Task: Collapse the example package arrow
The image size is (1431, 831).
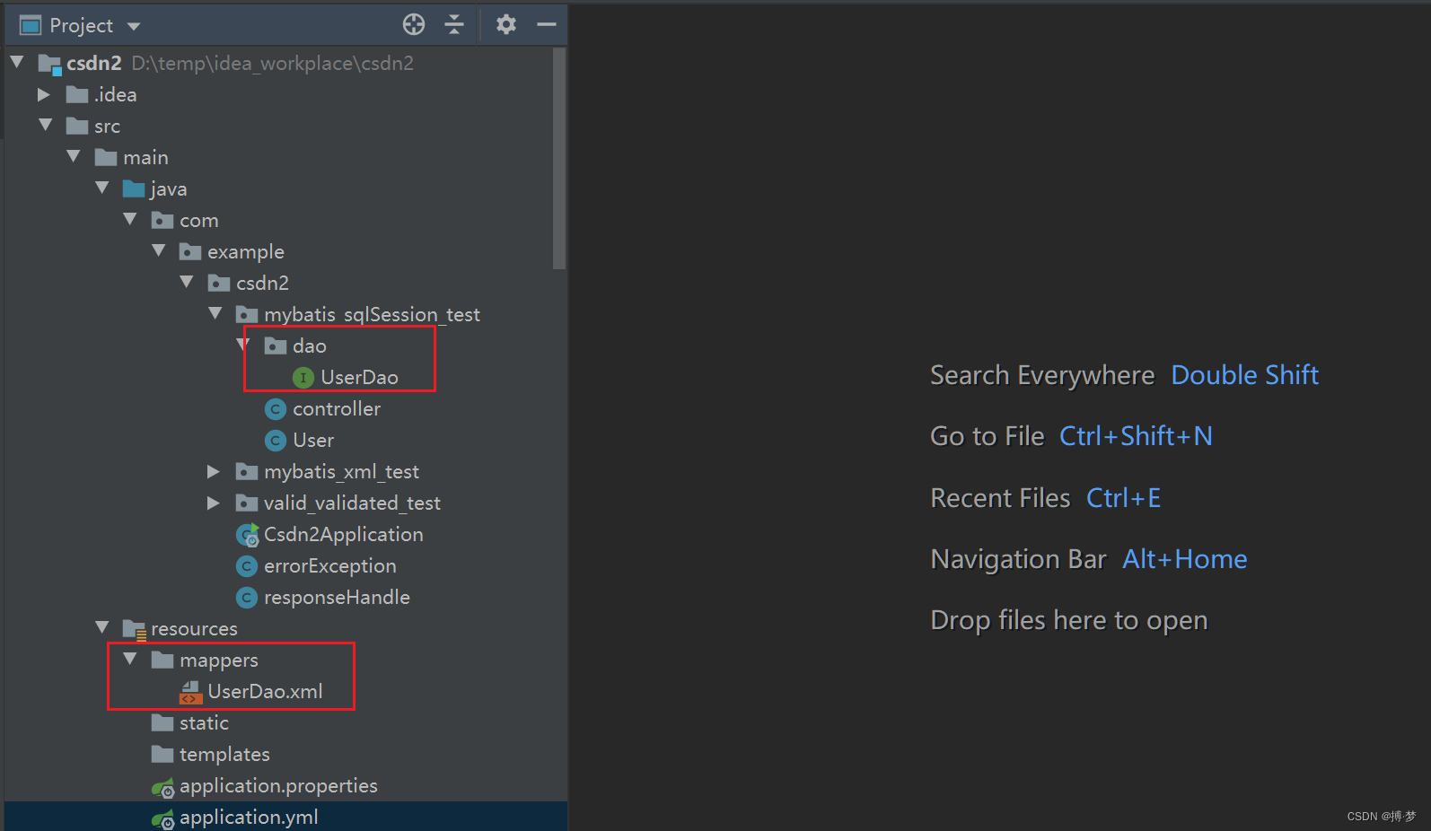Action: (x=159, y=250)
